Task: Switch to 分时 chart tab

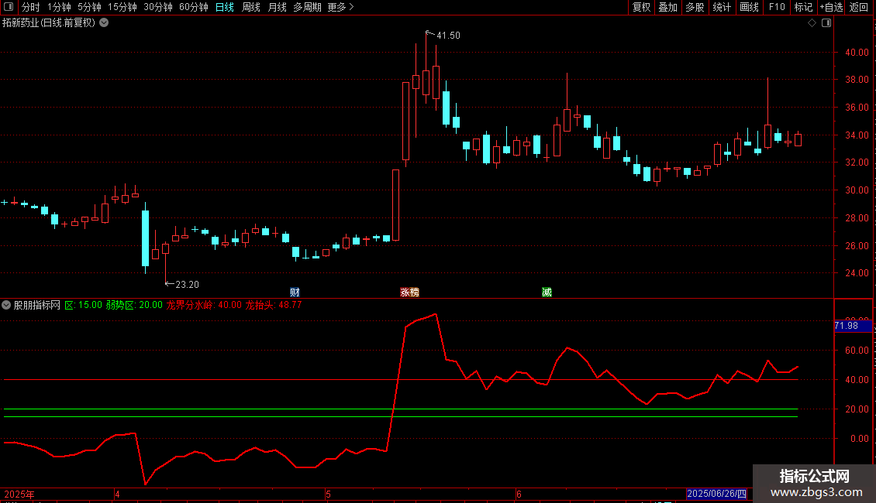Action: (x=31, y=7)
